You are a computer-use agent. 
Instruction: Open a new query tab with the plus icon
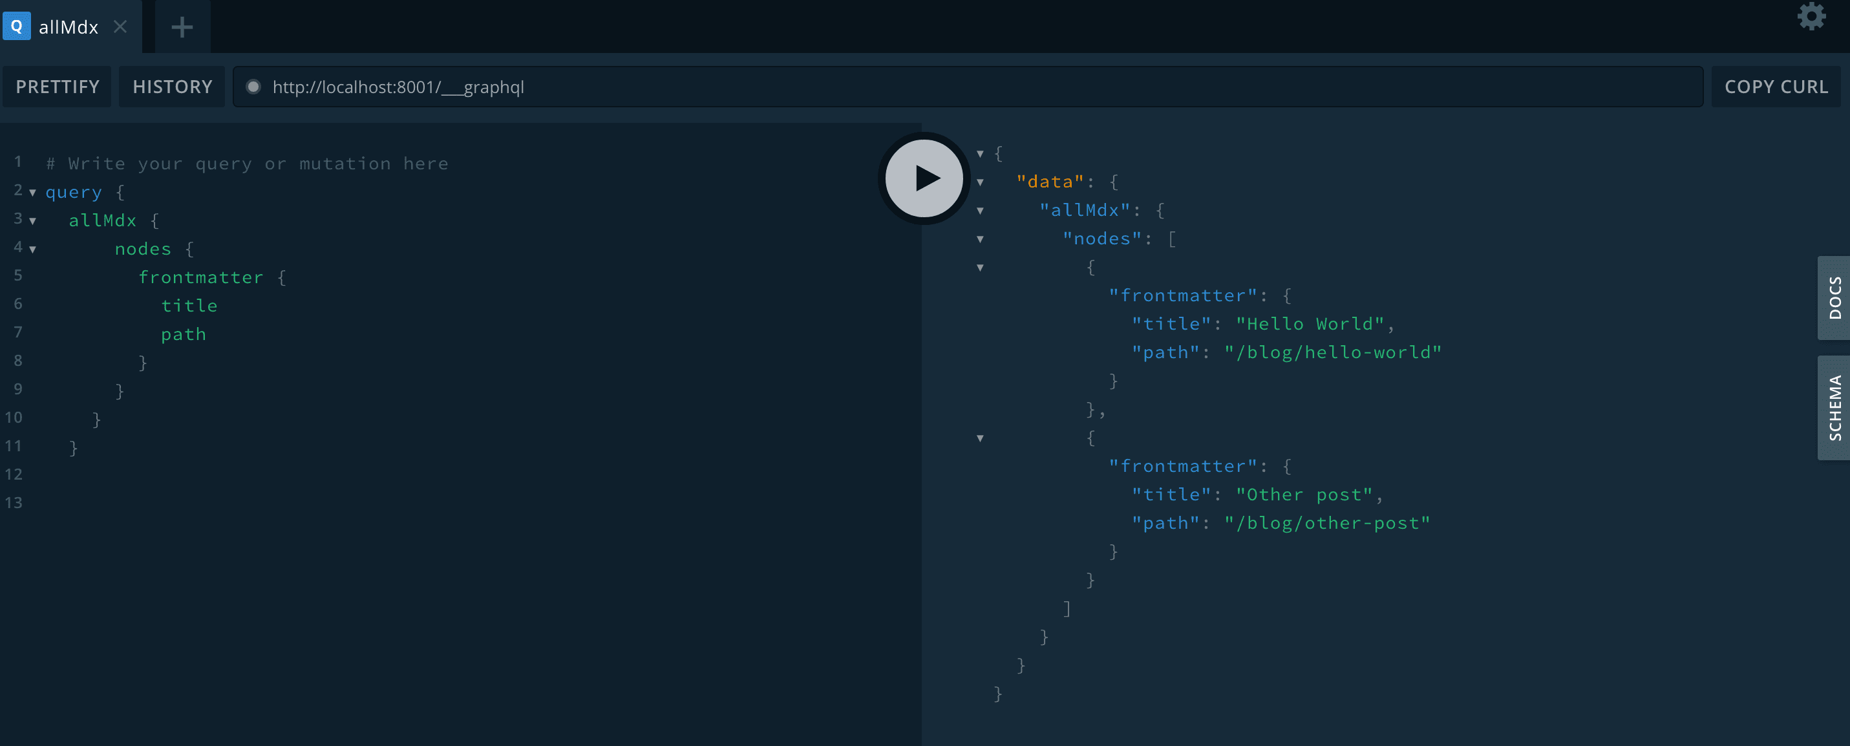coord(181,27)
